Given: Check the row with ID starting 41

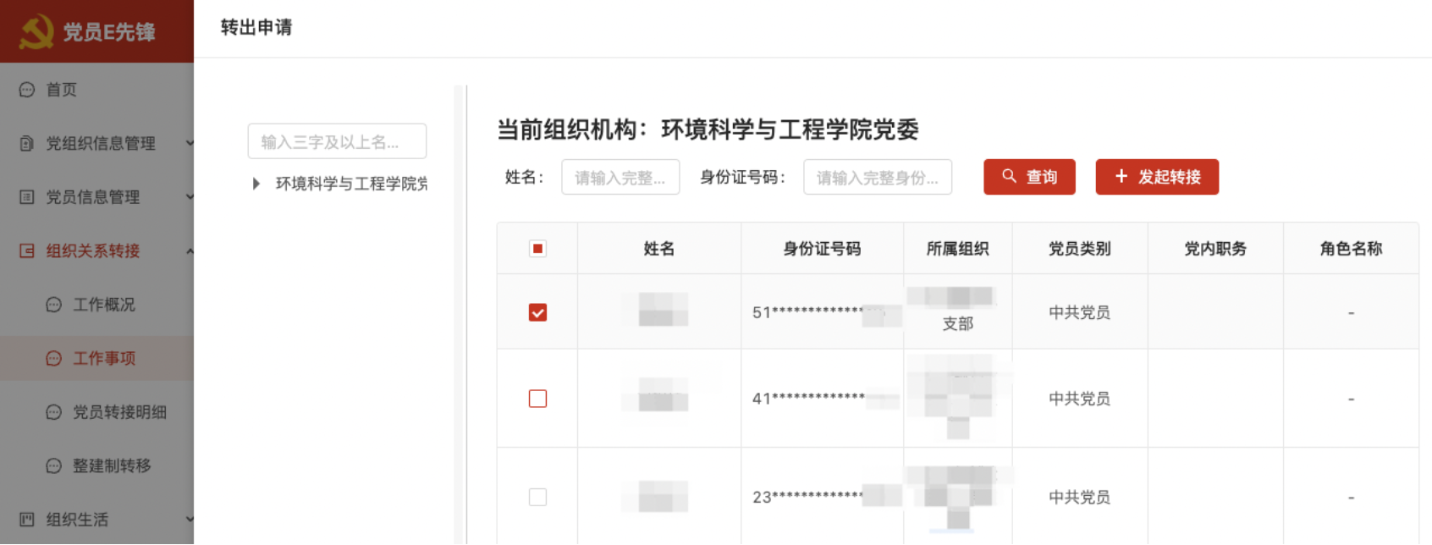Looking at the screenshot, I should (537, 399).
